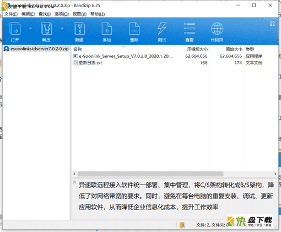Click the horizontal scrollbar left arrow
This screenshot has height=232, width=281.
coord(74,174)
